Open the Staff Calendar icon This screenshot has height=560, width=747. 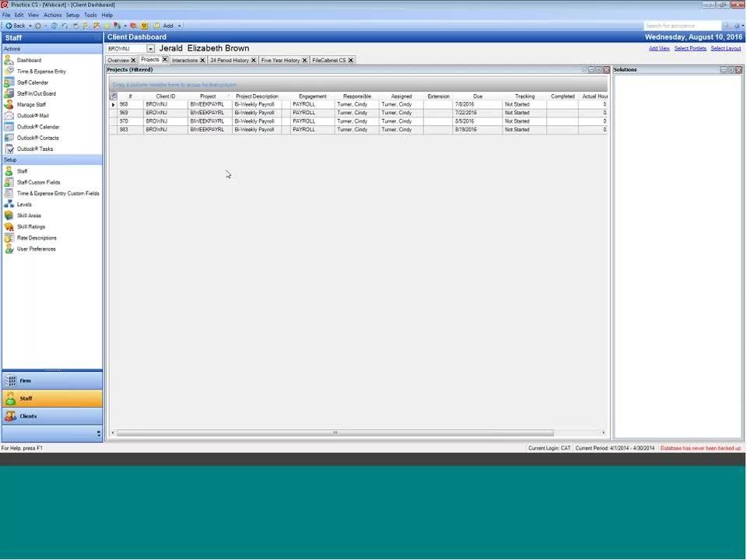[9, 82]
